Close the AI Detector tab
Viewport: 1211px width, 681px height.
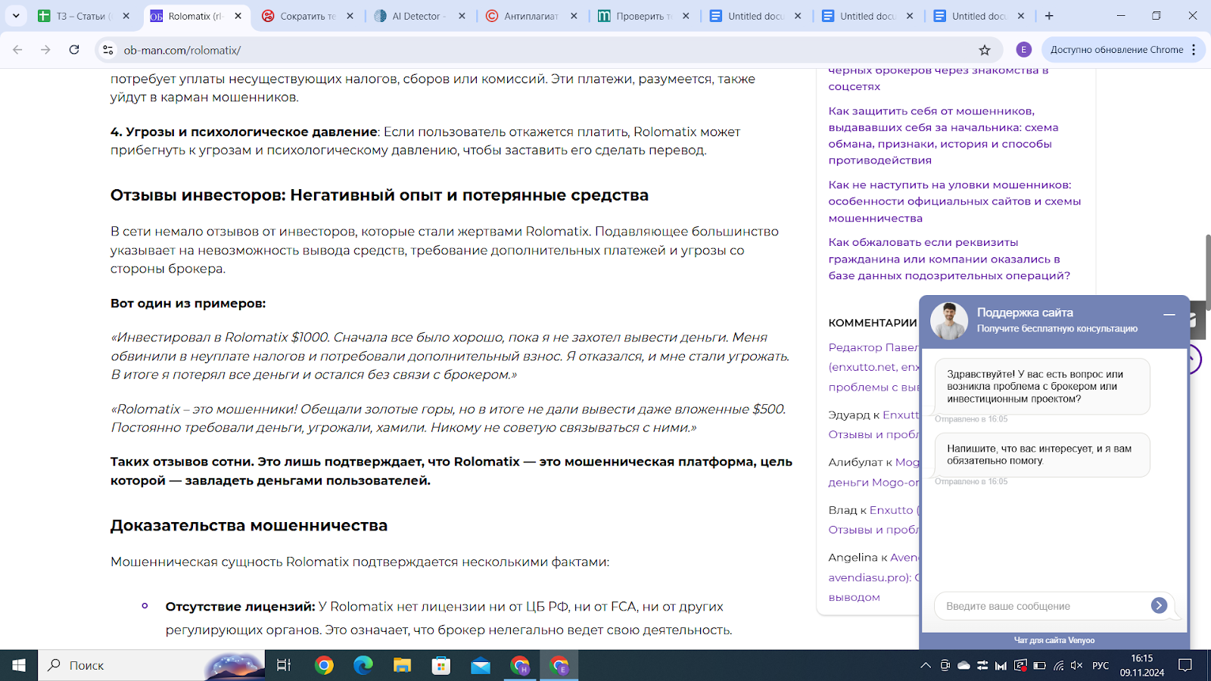[x=462, y=16]
